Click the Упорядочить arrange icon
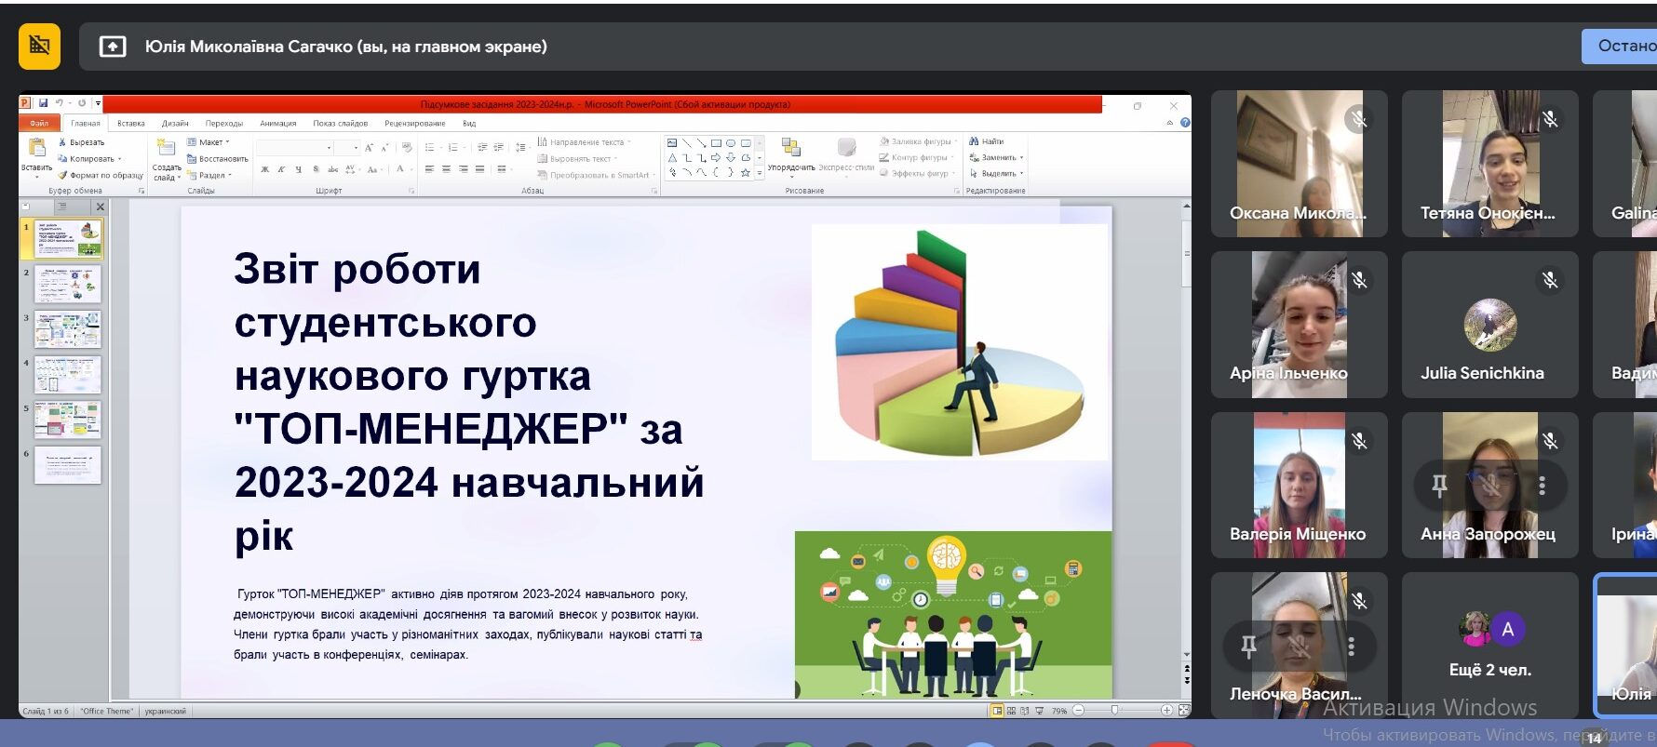 tap(790, 147)
